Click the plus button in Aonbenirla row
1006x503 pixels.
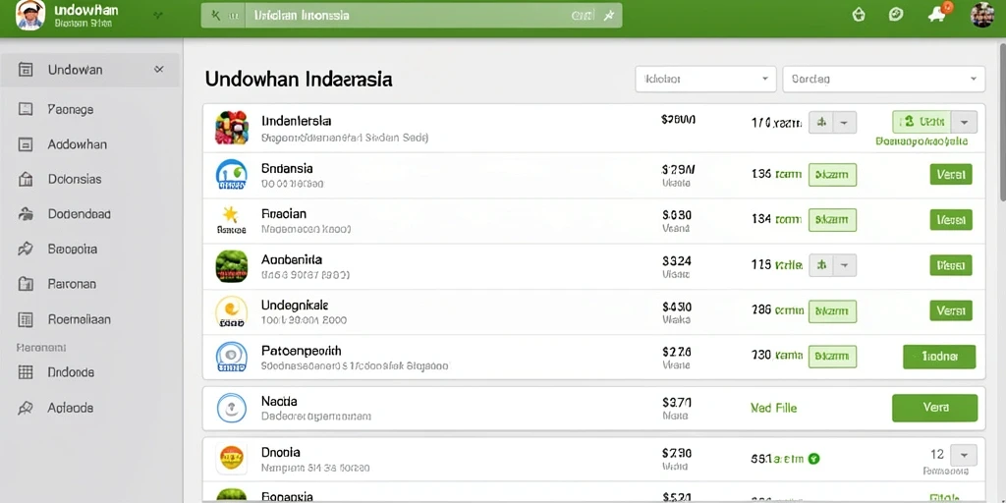(x=821, y=265)
